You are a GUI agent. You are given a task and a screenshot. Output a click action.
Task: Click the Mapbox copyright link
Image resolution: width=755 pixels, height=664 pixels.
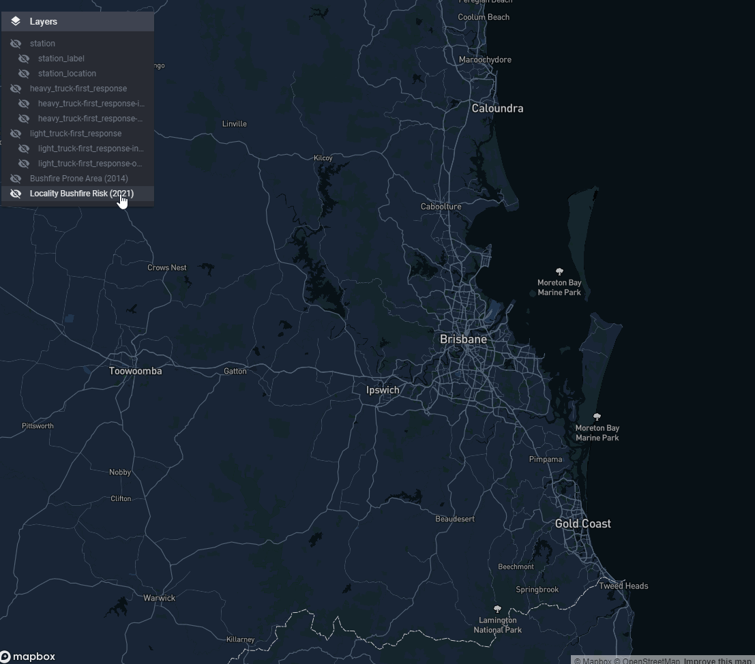pyautogui.click(x=594, y=661)
